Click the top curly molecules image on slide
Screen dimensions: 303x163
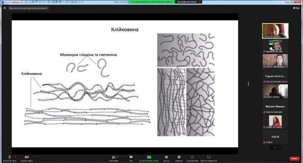tap(186, 50)
